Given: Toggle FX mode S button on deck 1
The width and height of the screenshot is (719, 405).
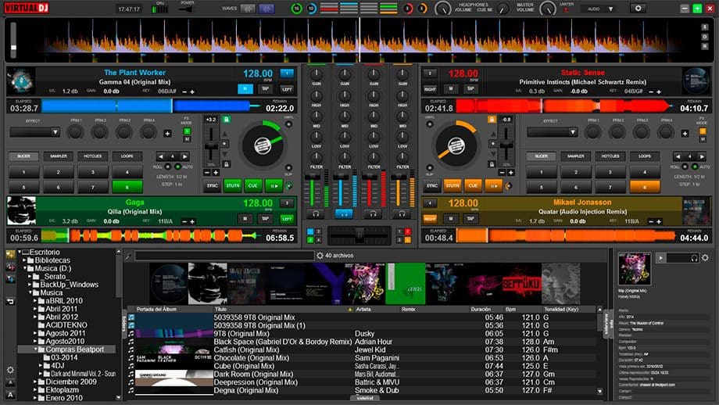Looking at the screenshot, I should coord(187,131).
